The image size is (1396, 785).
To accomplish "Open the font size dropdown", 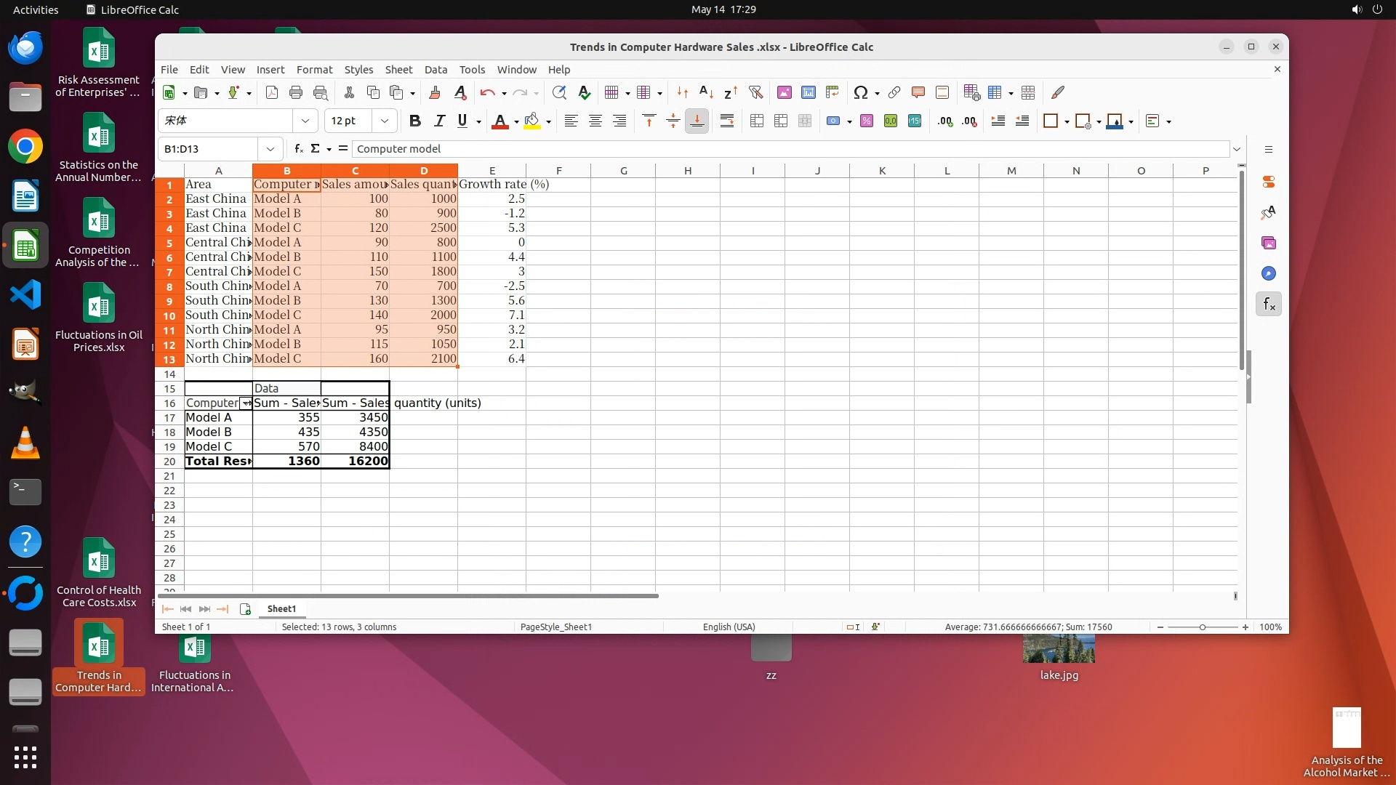I will (x=385, y=121).
